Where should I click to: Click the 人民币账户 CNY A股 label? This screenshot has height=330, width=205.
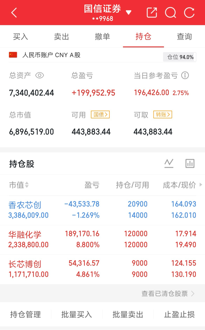52,55
